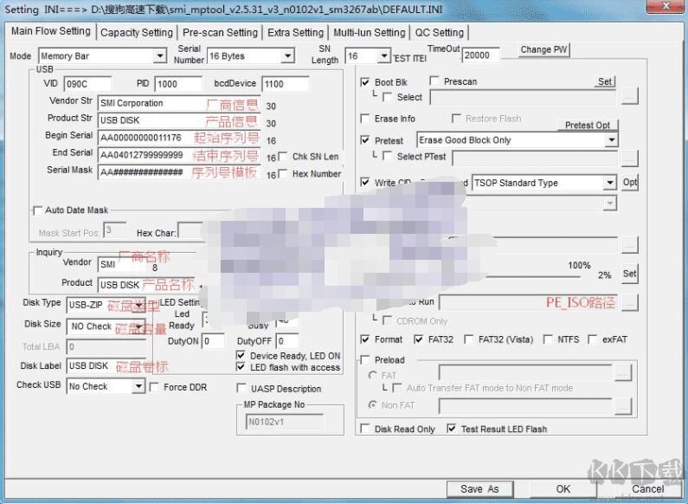Enable the Erase Info checkbox

[x=365, y=119]
